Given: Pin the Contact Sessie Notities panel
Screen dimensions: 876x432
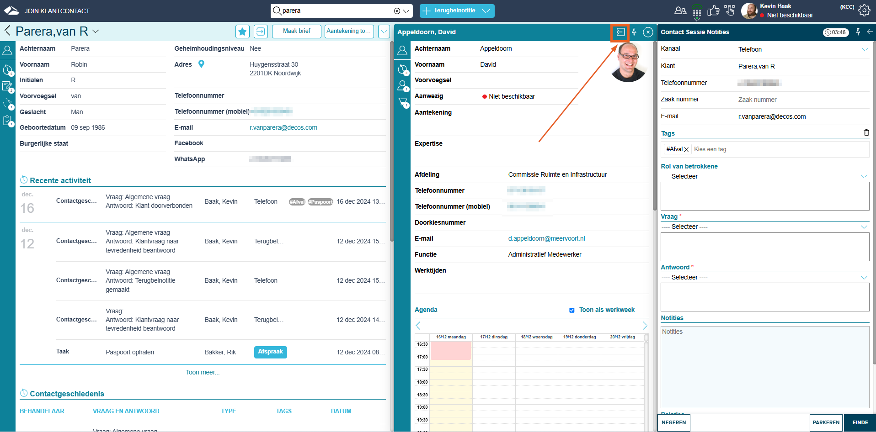Looking at the screenshot, I should click(858, 32).
